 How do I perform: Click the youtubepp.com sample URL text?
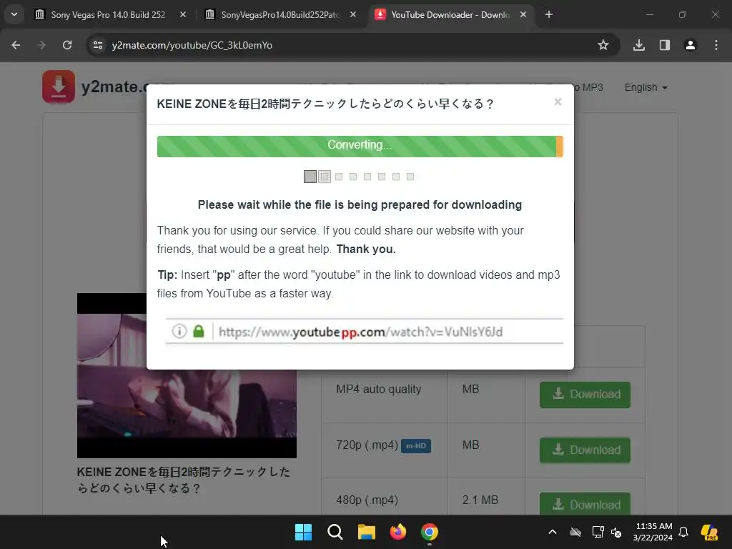pyautogui.click(x=360, y=332)
